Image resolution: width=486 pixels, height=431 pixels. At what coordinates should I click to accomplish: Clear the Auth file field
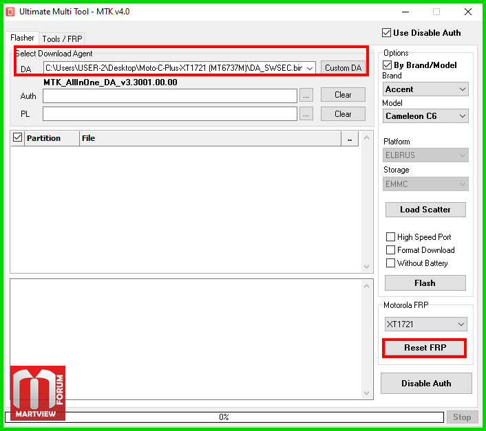(343, 95)
